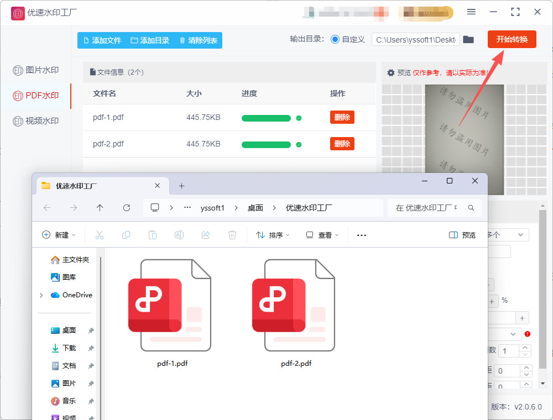Delete pdf-1.pdf from the file list
Viewport: 553px width, 420px height.
342,117
